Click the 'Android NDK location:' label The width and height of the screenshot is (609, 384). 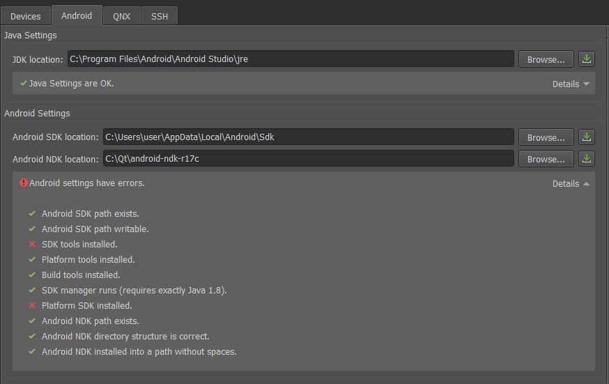click(x=56, y=159)
